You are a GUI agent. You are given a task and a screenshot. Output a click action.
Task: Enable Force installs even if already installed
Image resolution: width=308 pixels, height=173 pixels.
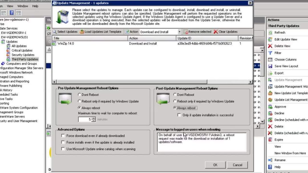[63, 143]
